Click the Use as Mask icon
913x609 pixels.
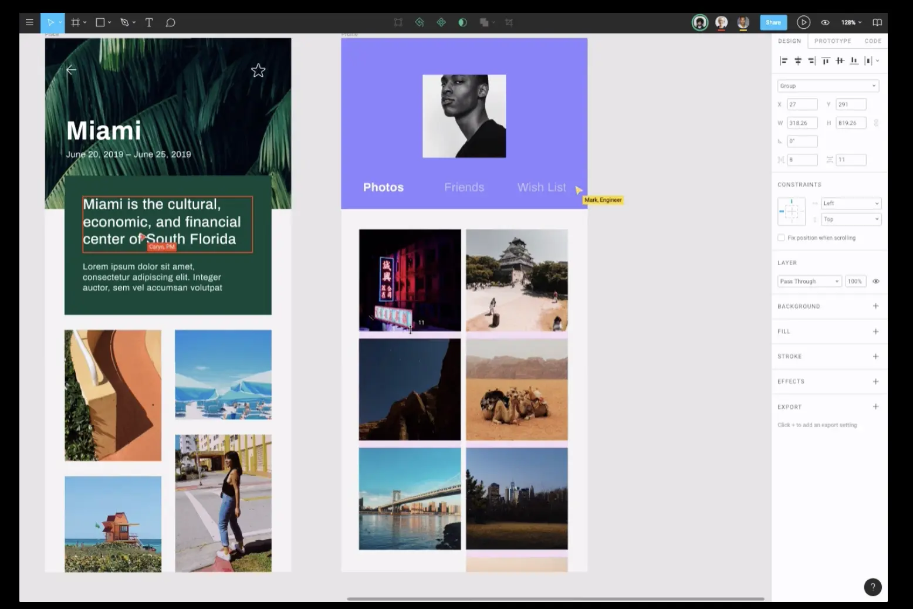462,23
